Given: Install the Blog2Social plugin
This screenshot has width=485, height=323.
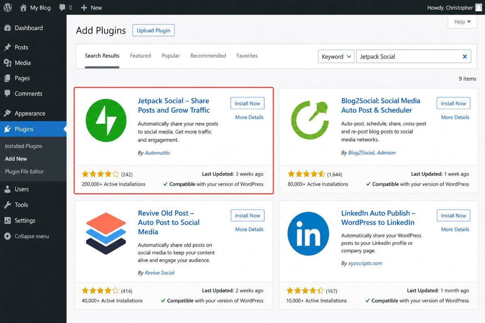Looking at the screenshot, I should tap(453, 103).
